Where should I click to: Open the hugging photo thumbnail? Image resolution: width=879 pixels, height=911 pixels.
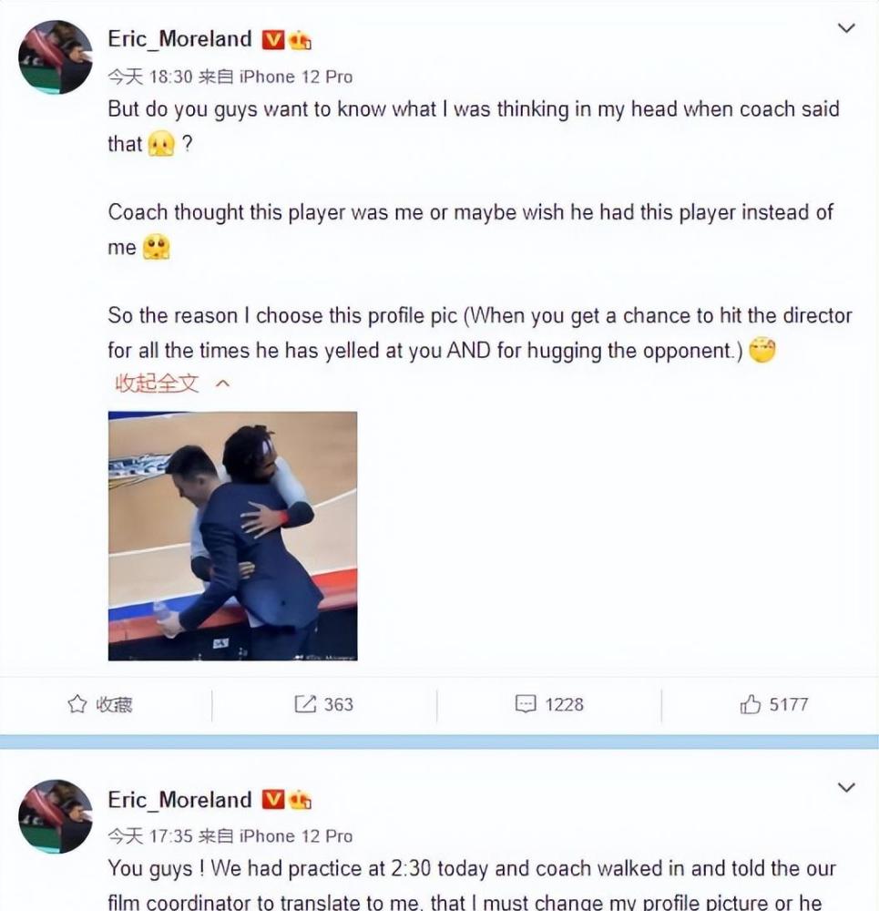[x=232, y=536]
